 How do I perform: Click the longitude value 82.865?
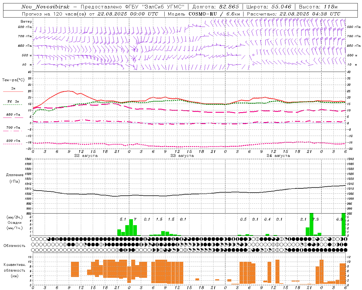point(229,7)
